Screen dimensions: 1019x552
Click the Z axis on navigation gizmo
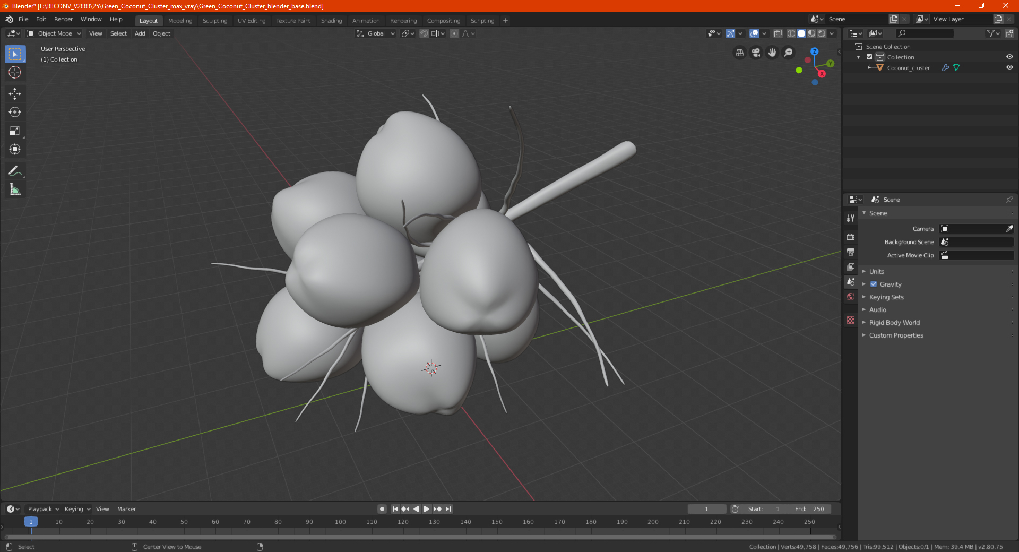click(x=814, y=51)
